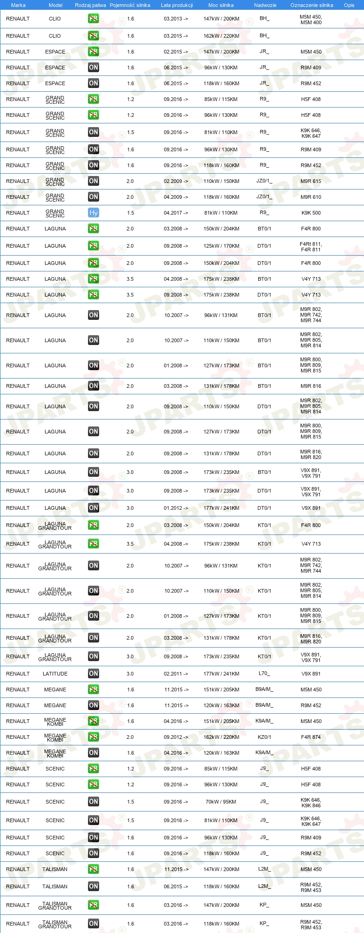Click the petrol icon in the MEGANE B9A/M_ 151kW row

click(94, 690)
